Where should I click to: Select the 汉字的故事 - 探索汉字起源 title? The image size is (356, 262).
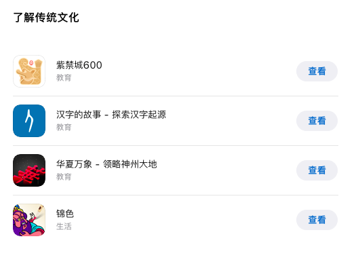[x=111, y=115]
